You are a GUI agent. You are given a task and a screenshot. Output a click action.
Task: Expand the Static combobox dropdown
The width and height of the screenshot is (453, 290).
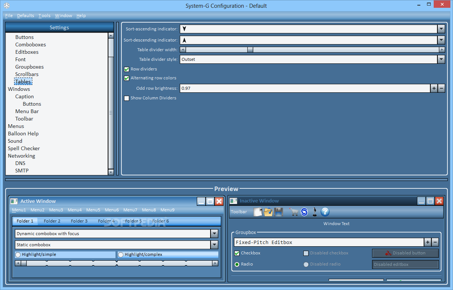tap(214, 245)
